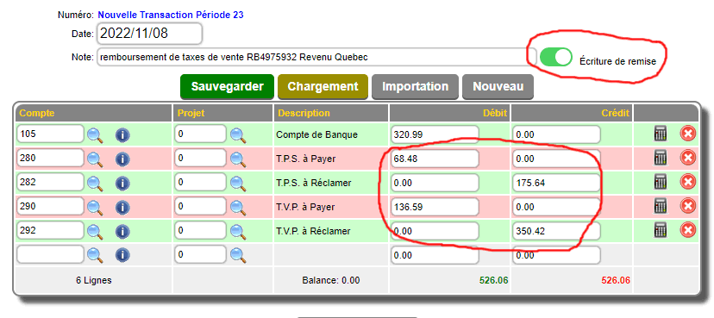
Task: Open calculator for T.P.S. à Payer row
Action: click(661, 159)
